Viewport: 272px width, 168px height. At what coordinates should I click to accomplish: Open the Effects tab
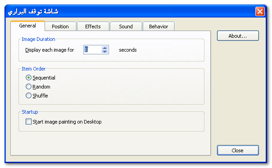93,27
